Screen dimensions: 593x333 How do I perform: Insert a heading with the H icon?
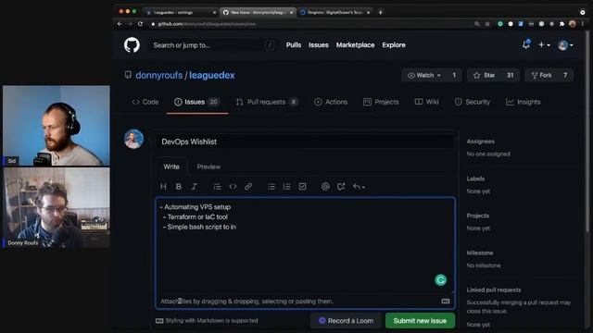pos(163,187)
